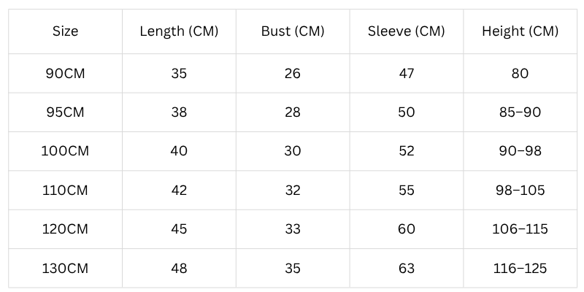Select the 90CM size row label

[x=65, y=73]
